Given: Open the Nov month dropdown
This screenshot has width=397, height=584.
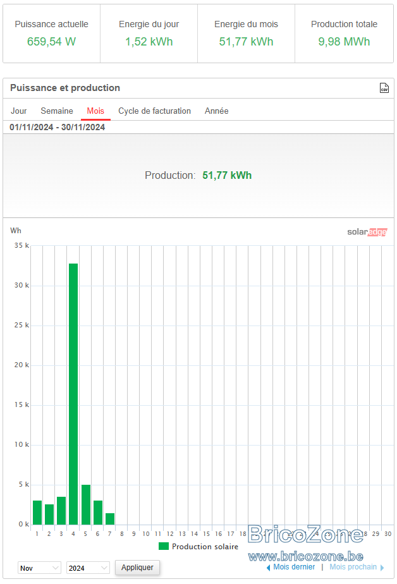Looking at the screenshot, I should tap(39, 568).
